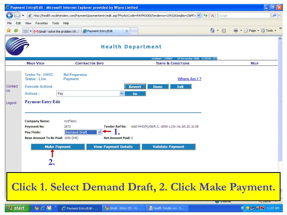Click the system tray expand arrow

pos(243,208)
